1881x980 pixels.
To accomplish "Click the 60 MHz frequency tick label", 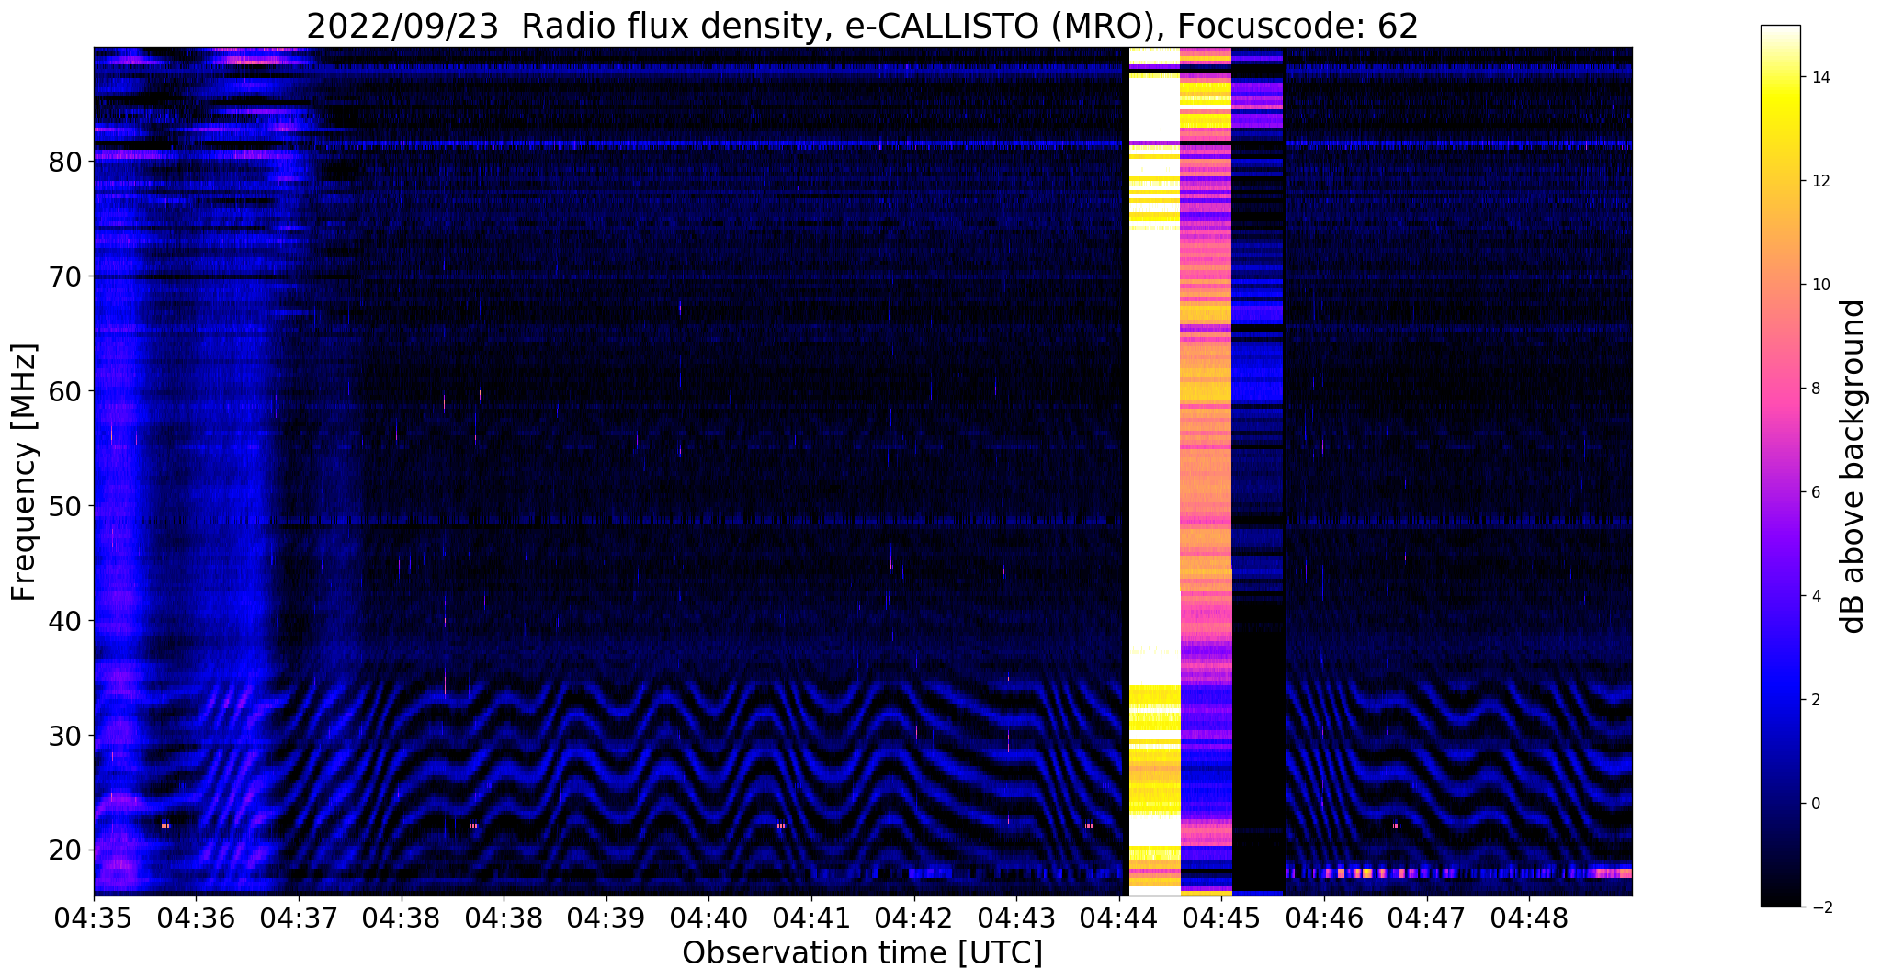I will tap(65, 392).
